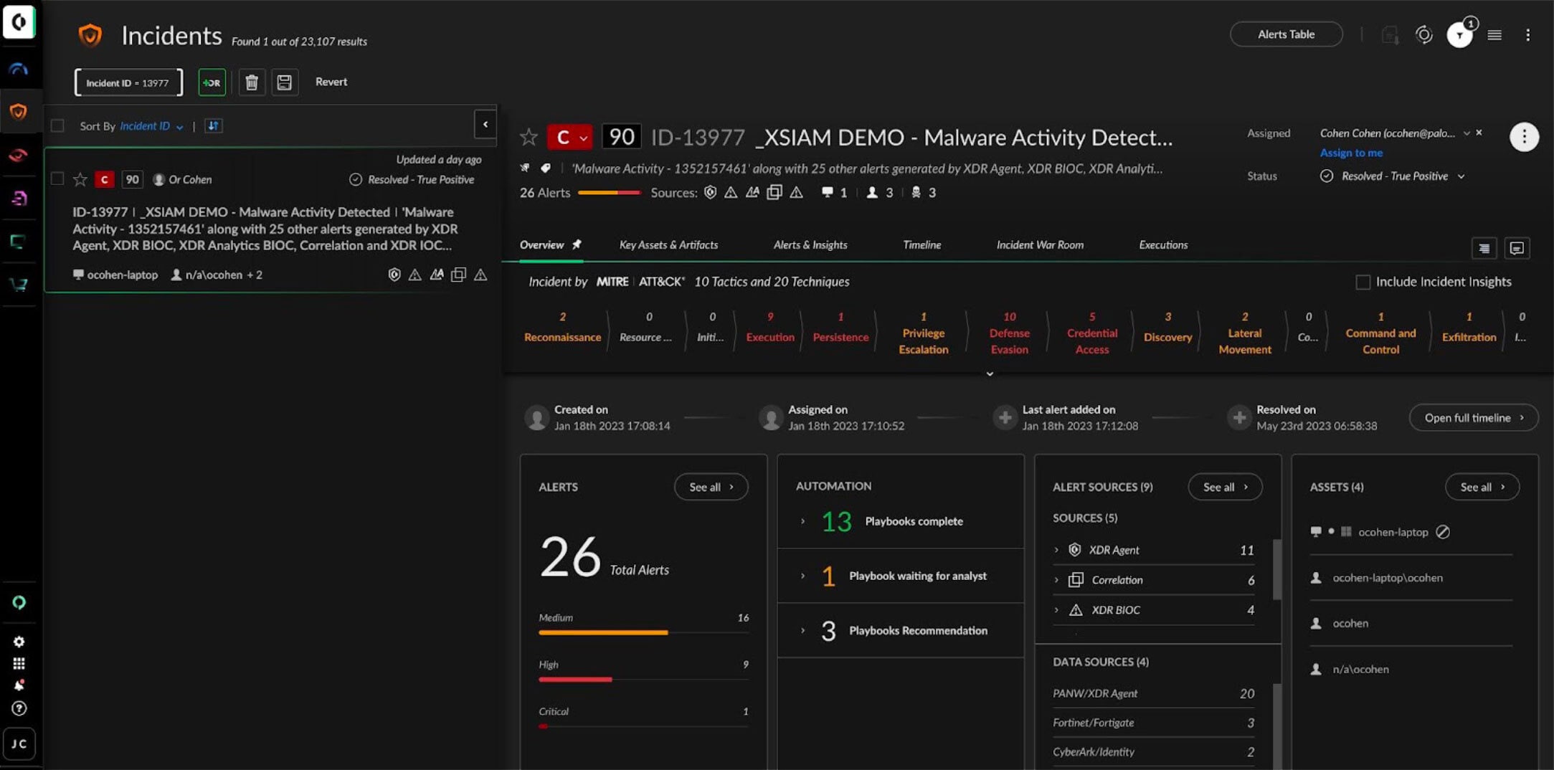Star the ID-13977 incident in the list
The image size is (1554, 770).
click(80, 179)
